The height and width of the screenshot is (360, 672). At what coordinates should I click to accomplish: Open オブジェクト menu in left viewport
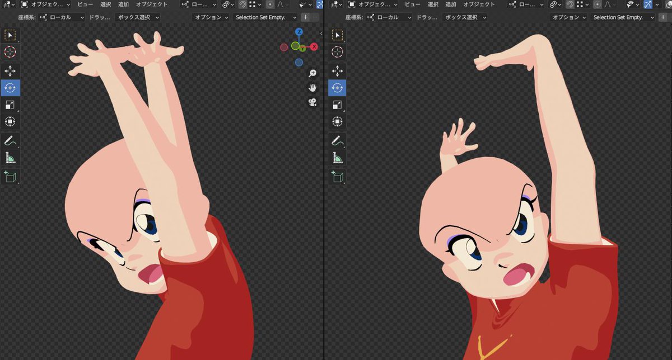tap(152, 4)
